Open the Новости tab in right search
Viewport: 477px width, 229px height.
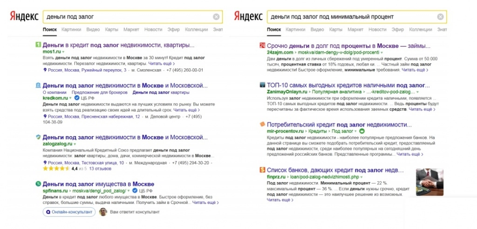377,30
